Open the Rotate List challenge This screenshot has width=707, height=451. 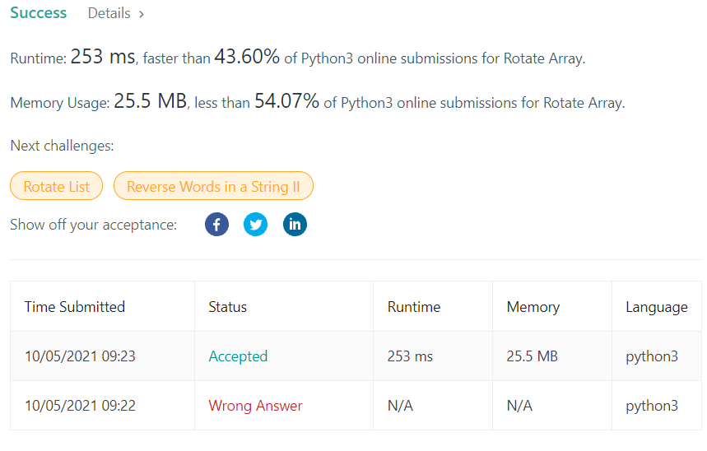click(56, 186)
